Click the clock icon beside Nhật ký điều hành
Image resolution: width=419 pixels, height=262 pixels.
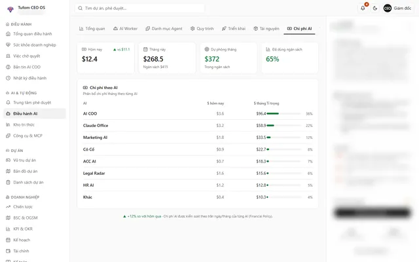click(8, 78)
